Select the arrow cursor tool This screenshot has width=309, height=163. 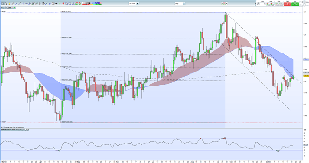pos(3,4)
